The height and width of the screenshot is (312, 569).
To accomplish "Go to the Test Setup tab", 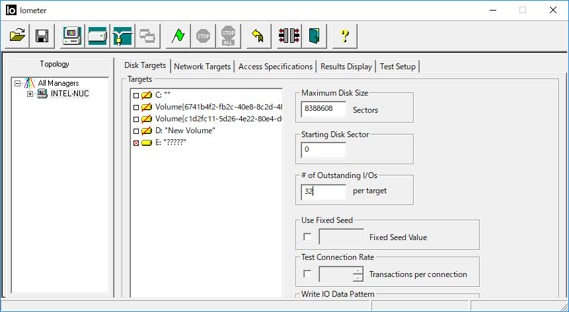I will point(397,67).
